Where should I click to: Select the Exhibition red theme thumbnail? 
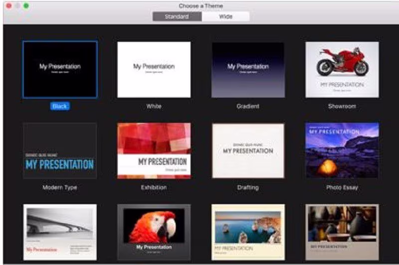(154, 150)
